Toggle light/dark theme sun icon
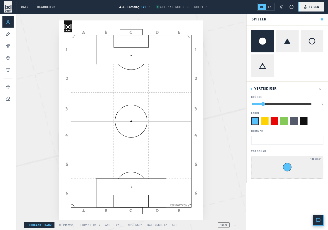 (x=281, y=7)
